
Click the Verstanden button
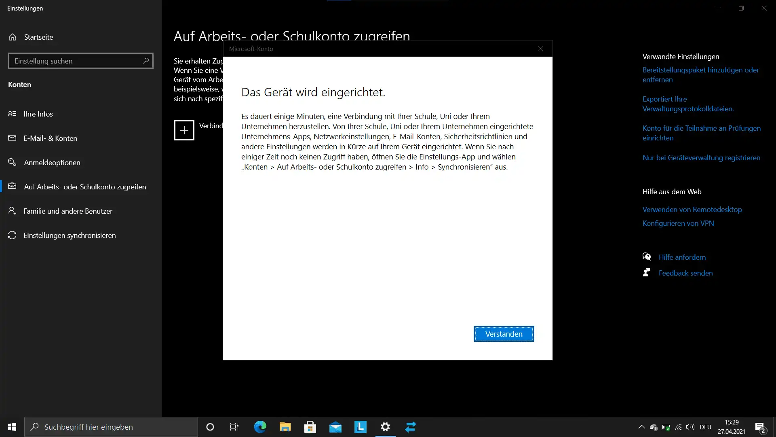coord(504,334)
